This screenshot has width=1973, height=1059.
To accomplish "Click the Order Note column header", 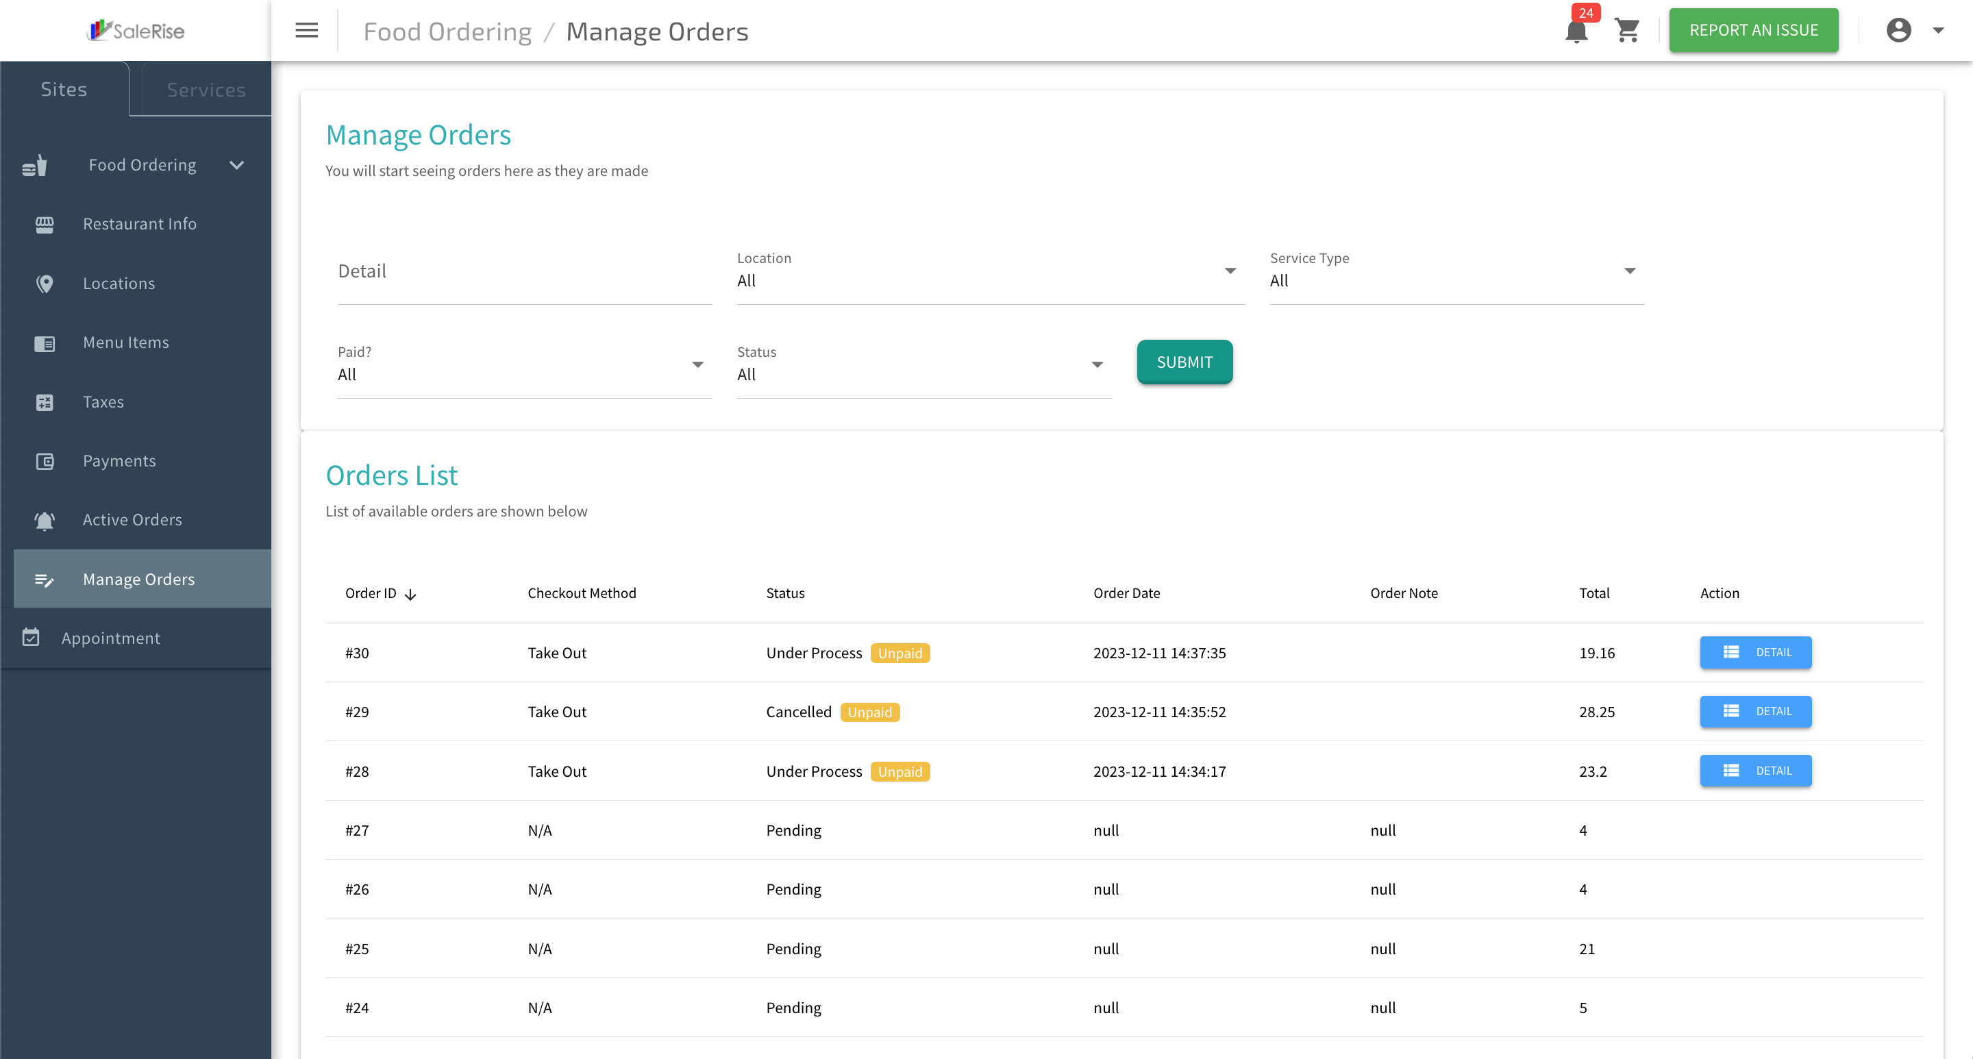I will 1404,593.
